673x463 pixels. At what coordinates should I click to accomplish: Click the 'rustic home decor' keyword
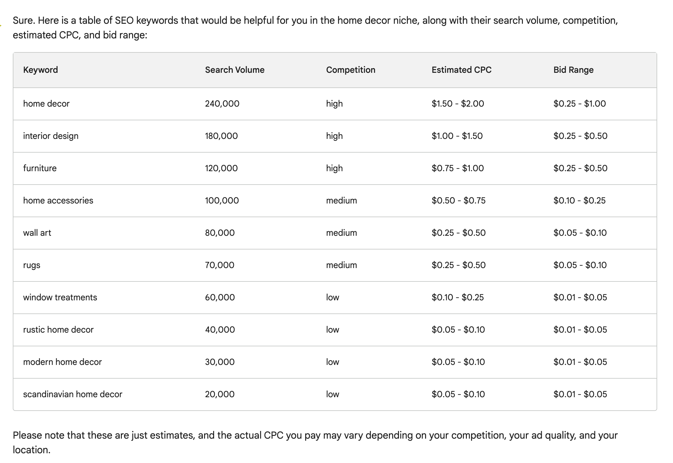point(58,330)
